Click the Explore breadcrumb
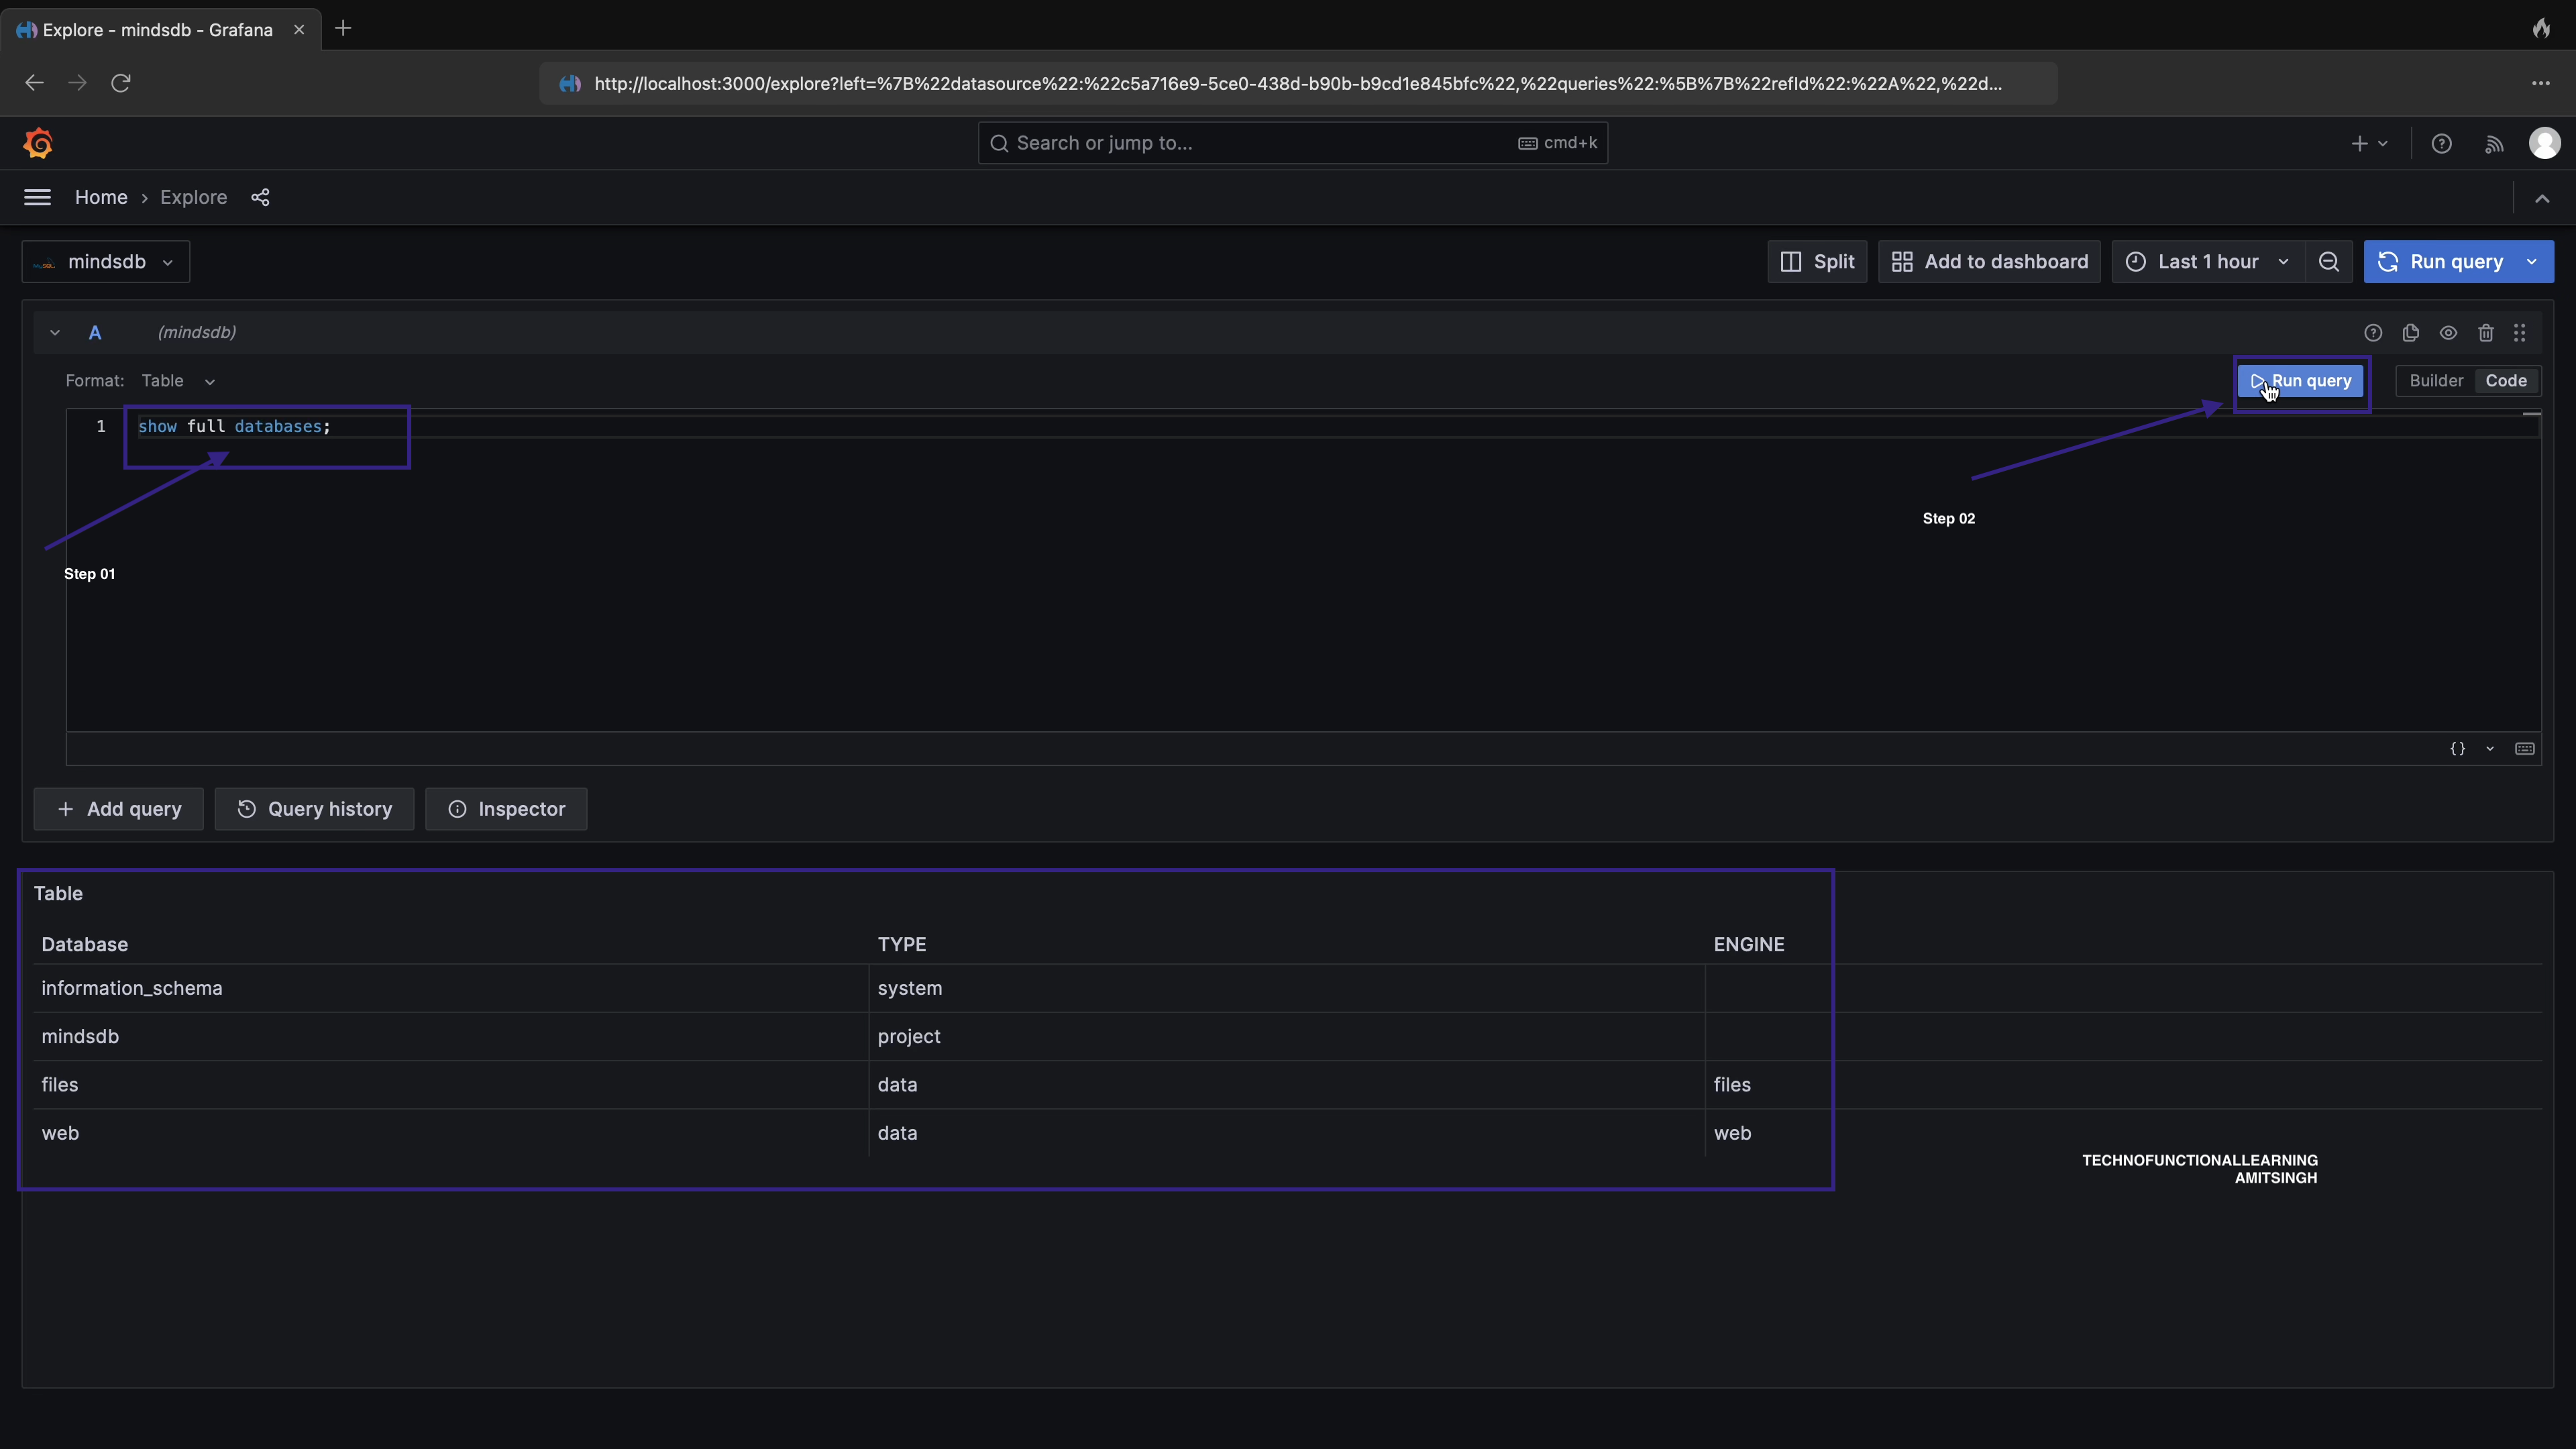 193,197
